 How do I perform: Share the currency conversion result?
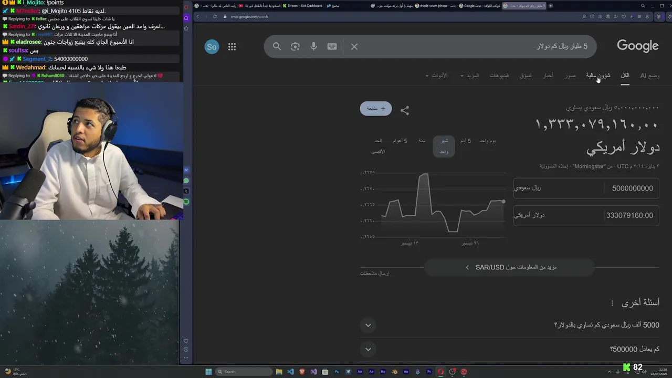(x=405, y=110)
